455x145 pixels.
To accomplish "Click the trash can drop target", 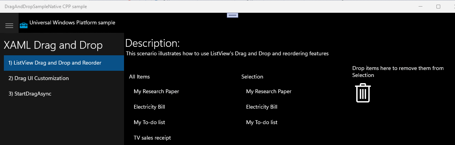I will coord(363,93).
